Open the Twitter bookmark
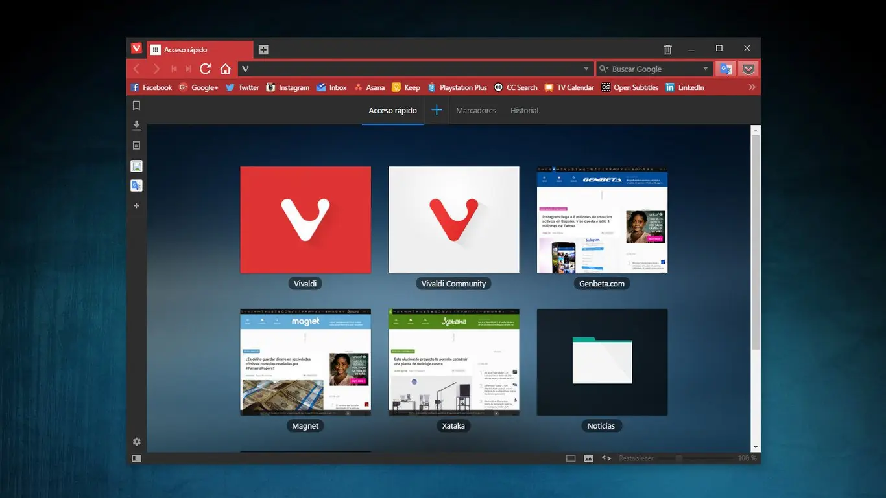Screen dimensions: 886x498 [242, 87]
